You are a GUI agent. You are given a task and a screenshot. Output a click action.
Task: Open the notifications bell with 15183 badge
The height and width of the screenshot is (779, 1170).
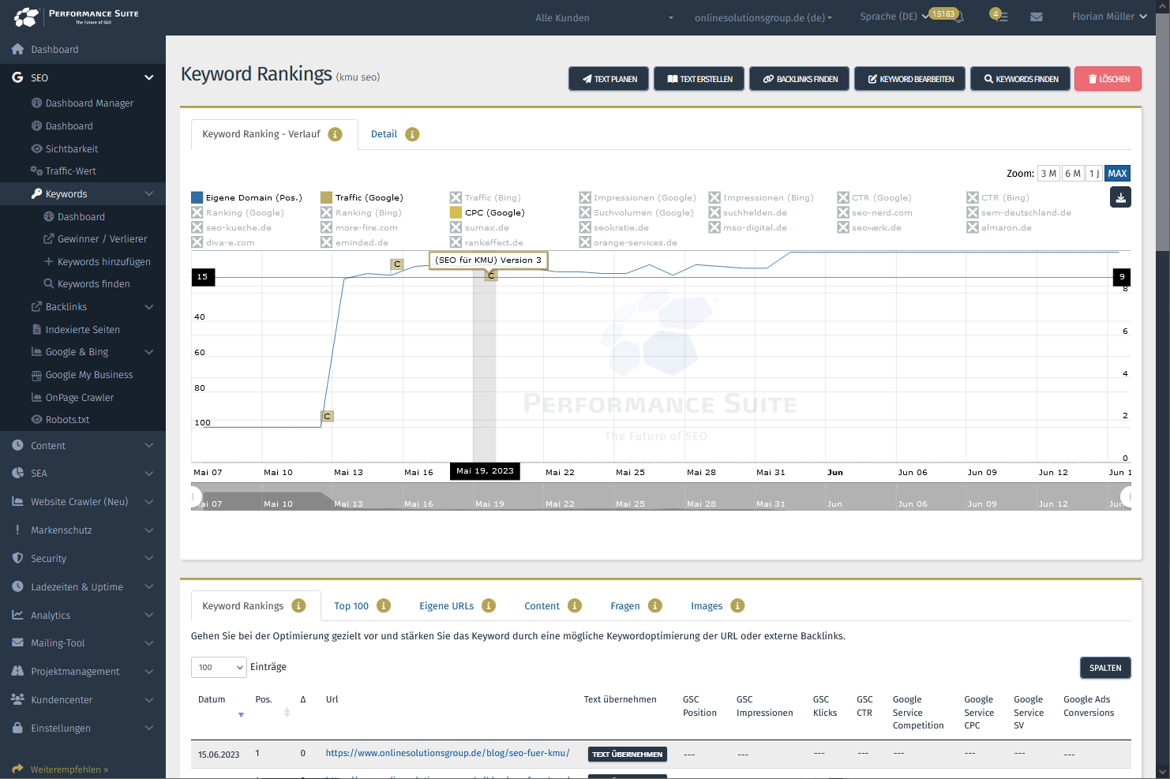tap(959, 17)
